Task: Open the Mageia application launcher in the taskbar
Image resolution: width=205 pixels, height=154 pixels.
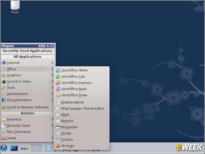Action: point(4,148)
